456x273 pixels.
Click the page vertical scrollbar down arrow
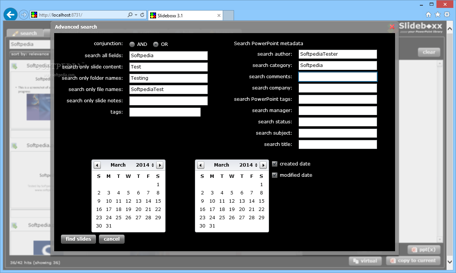click(450, 262)
